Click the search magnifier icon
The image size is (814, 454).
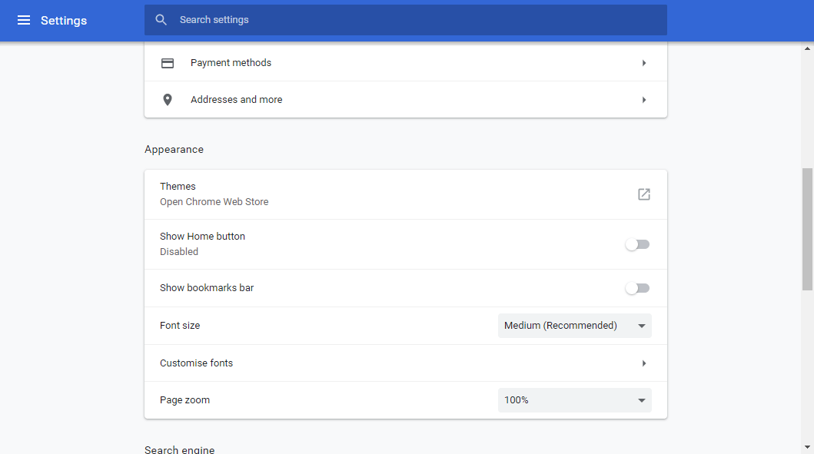pyautogui.click(x=161, y=20)
